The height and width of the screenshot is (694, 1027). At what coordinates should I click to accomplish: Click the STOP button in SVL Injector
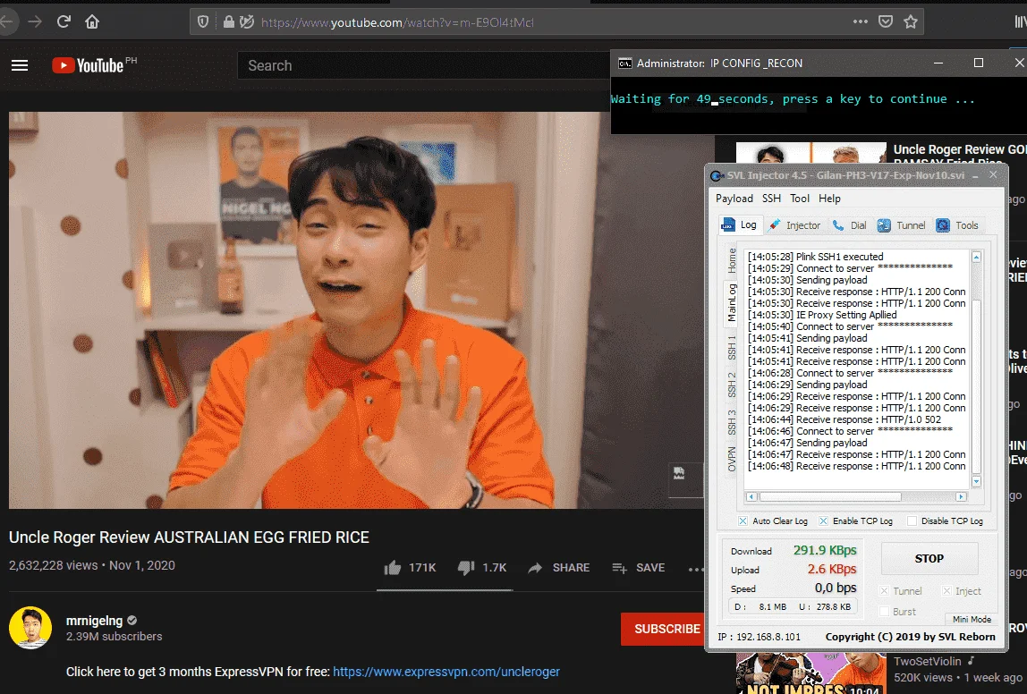click(x=929, y=558)
